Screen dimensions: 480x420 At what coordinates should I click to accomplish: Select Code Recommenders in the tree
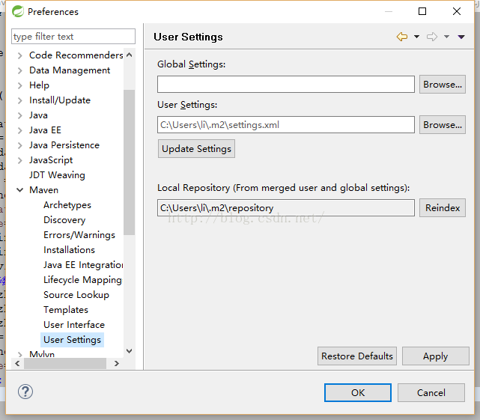76,55
